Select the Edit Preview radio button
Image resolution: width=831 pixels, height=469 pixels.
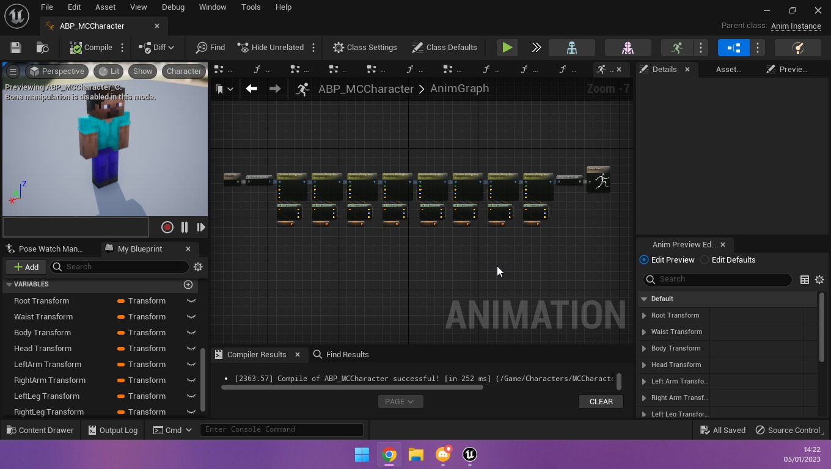pyautogui.click(x=644, y=260)
